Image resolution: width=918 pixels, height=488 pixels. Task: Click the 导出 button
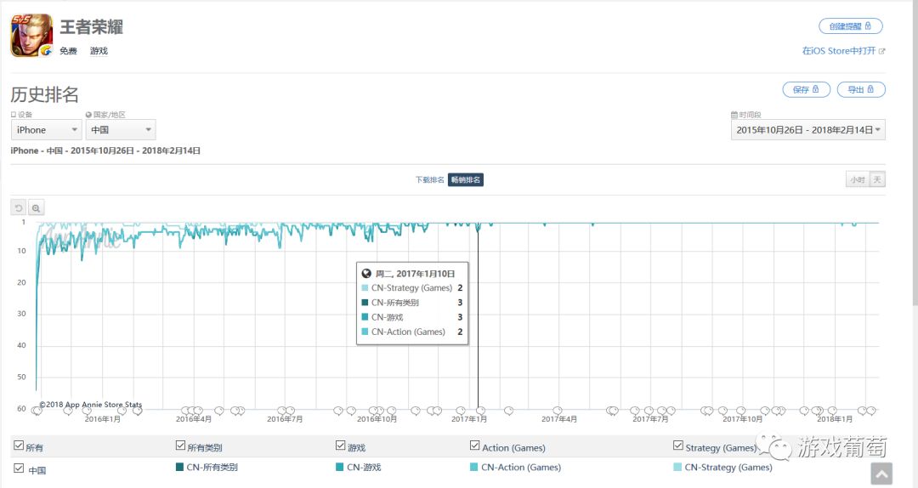pos(860,89)
